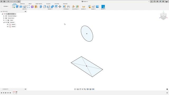The width and height of the screenshot is (169, 95).
Task: Switch to the Mesh tab
Action: [x=30, y=4]
